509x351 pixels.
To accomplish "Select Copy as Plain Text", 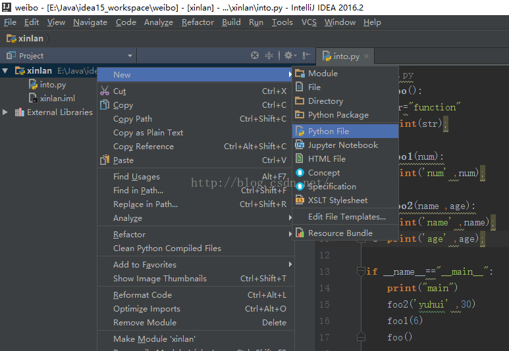I will 196,132.
